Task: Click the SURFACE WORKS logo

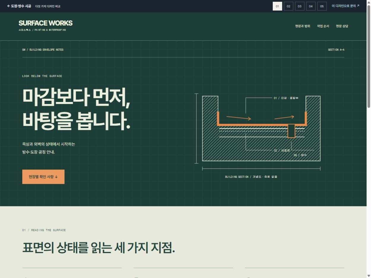Action: coord(45,23)
